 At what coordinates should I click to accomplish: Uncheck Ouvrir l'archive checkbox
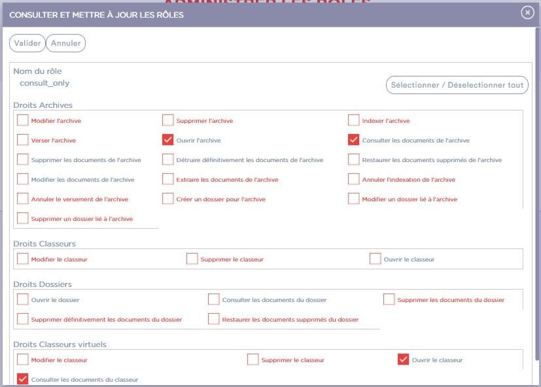tap(168, 140)
